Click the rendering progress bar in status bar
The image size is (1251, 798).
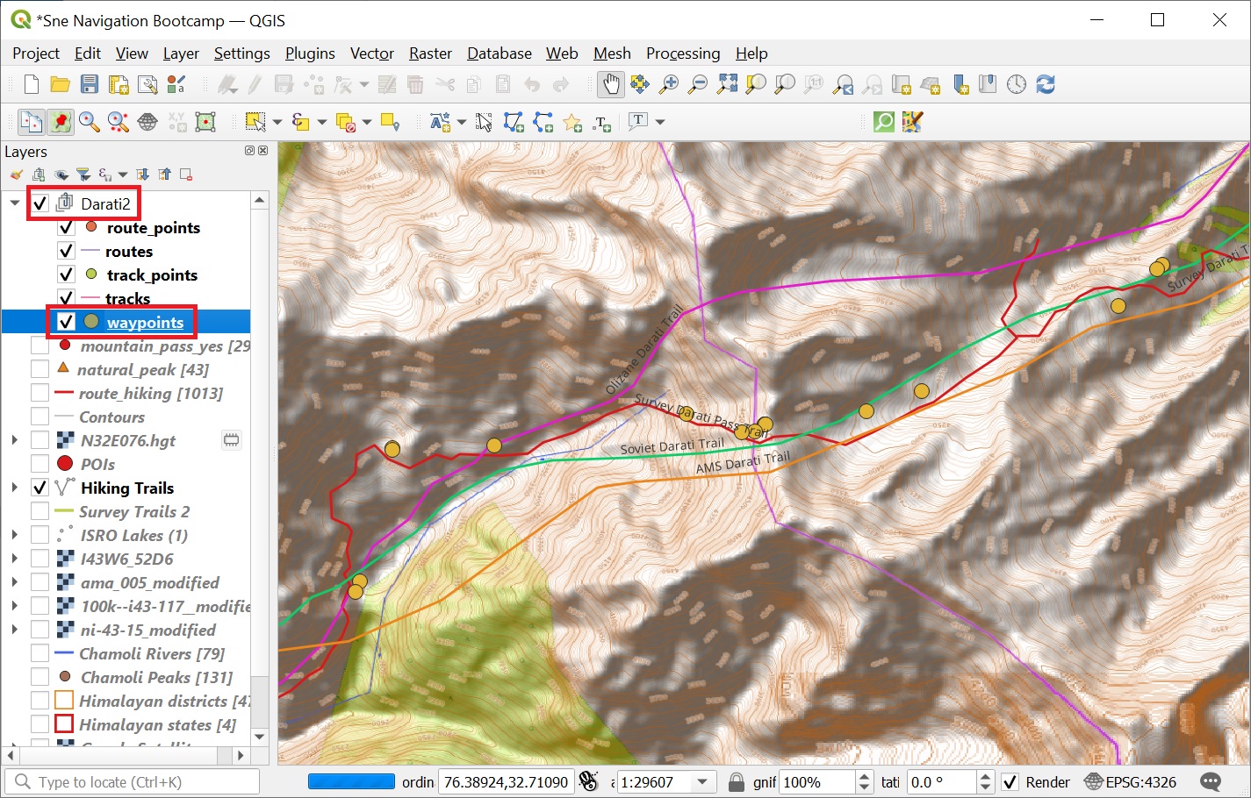pos(351,782)
